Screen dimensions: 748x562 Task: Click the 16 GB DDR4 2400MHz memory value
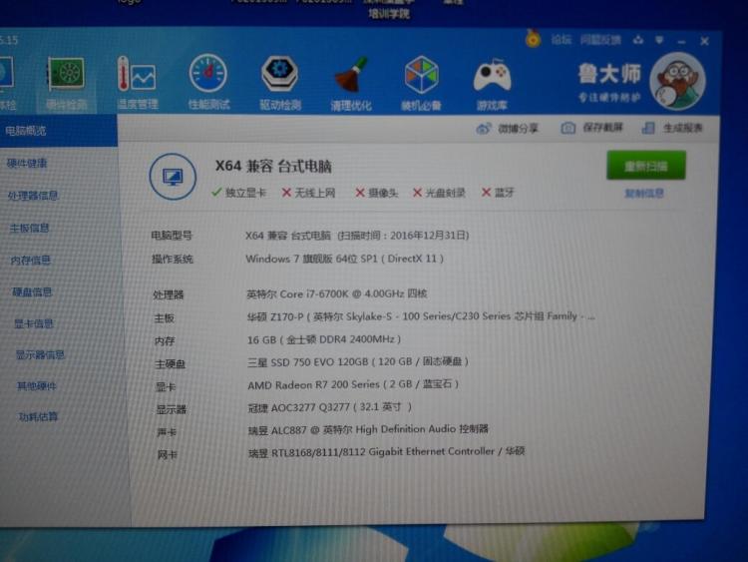pyautogui.click(x=324, y=339)
